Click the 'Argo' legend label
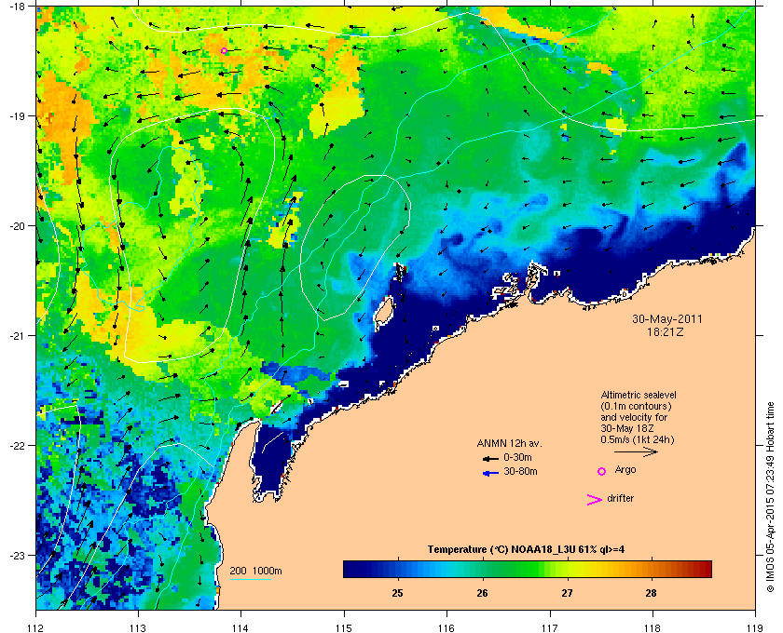Image resolution: width=783 pixels, height=633 pixels. [625, 470]
